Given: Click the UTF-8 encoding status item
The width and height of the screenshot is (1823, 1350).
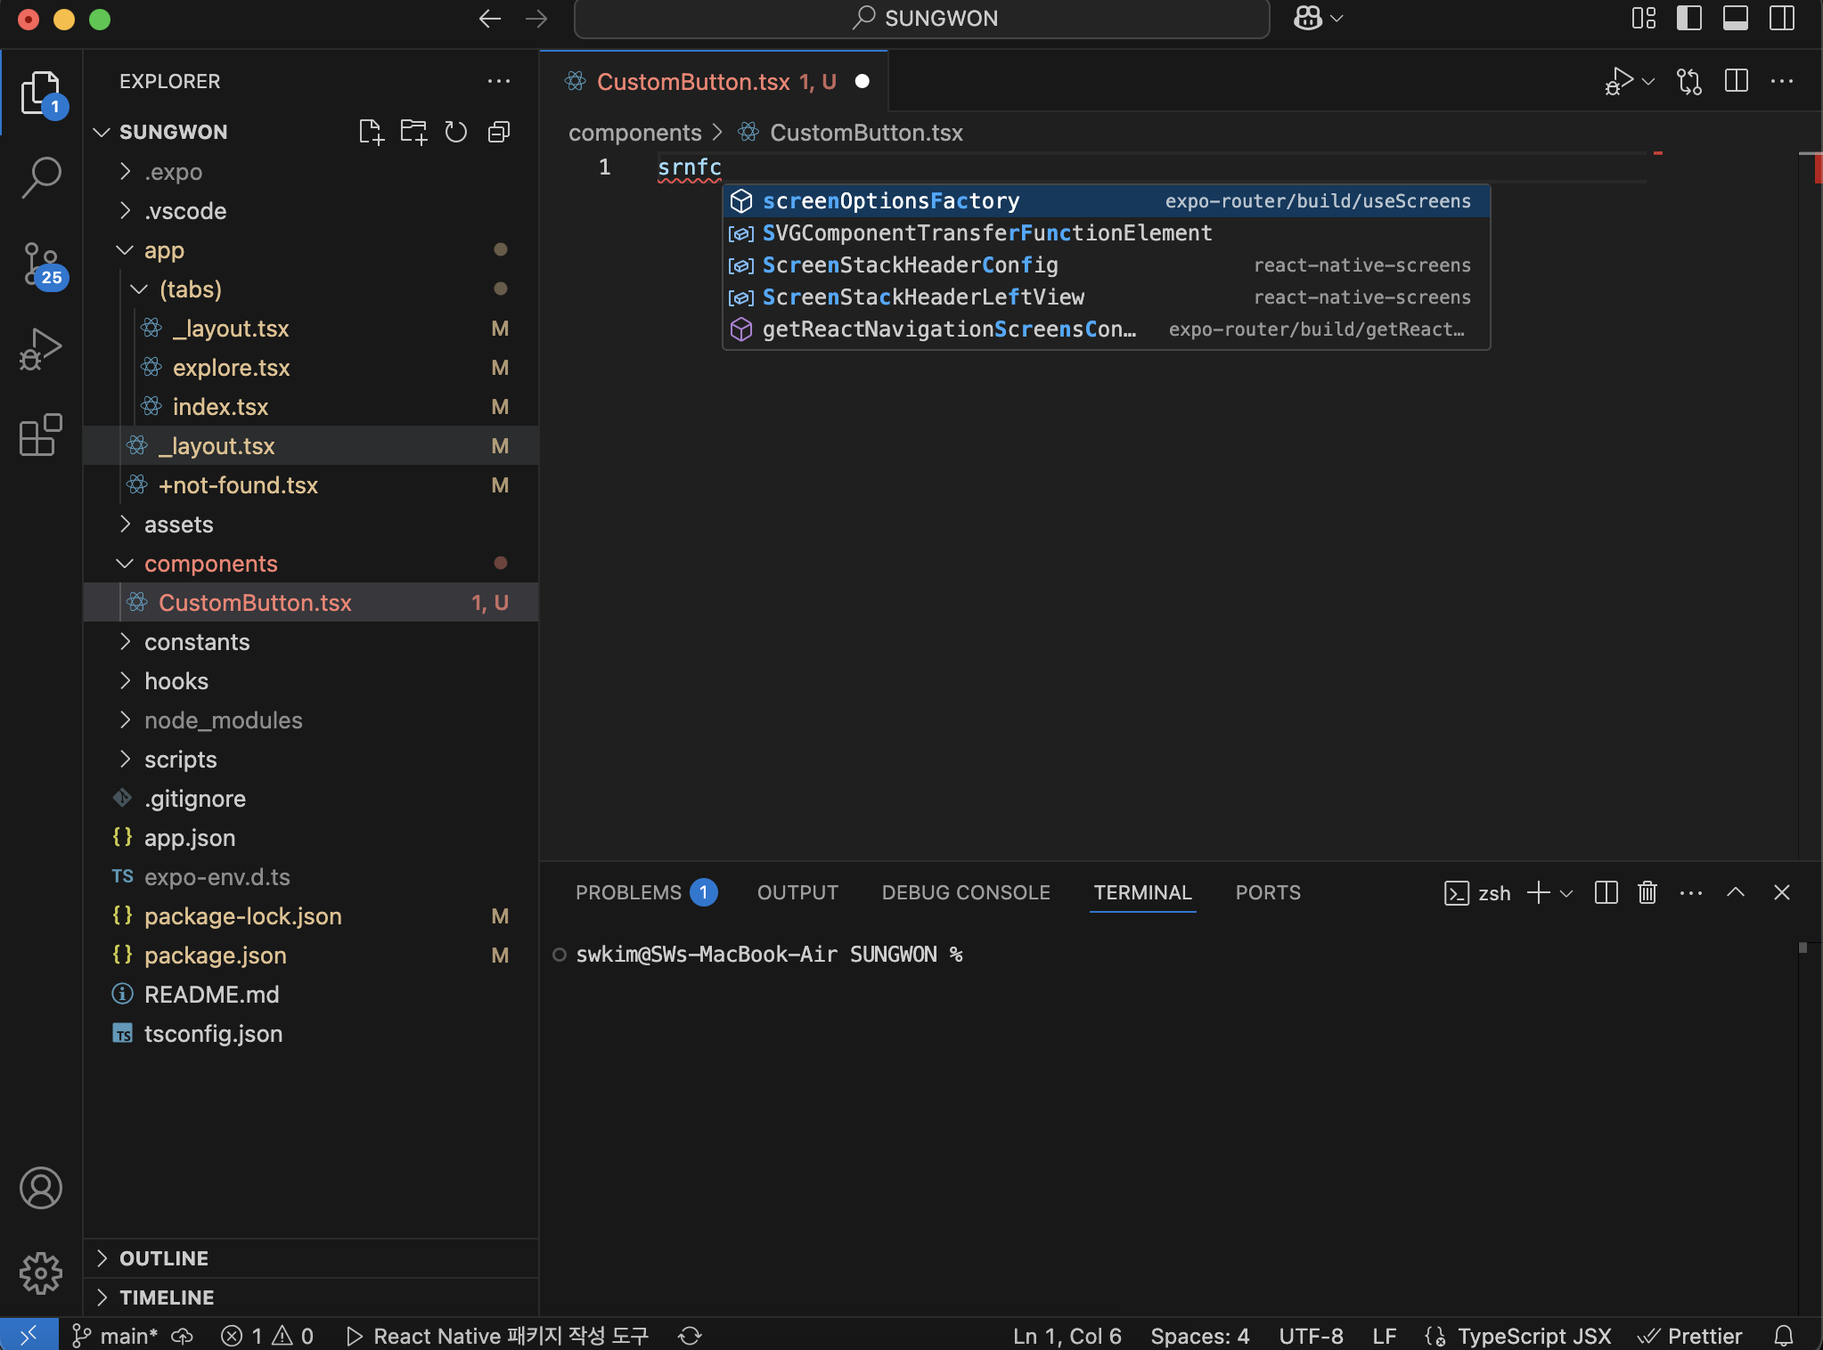Looking at the screenshot, I should pos(1311,1336).
